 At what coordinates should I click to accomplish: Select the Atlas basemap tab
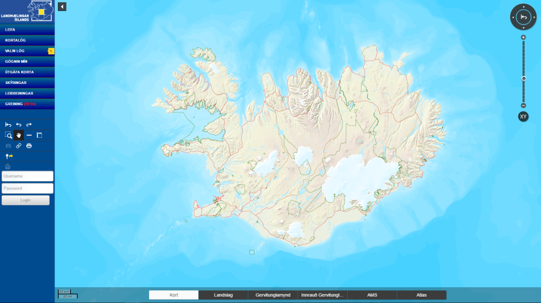pyautogui.click(x=421, y=295)
